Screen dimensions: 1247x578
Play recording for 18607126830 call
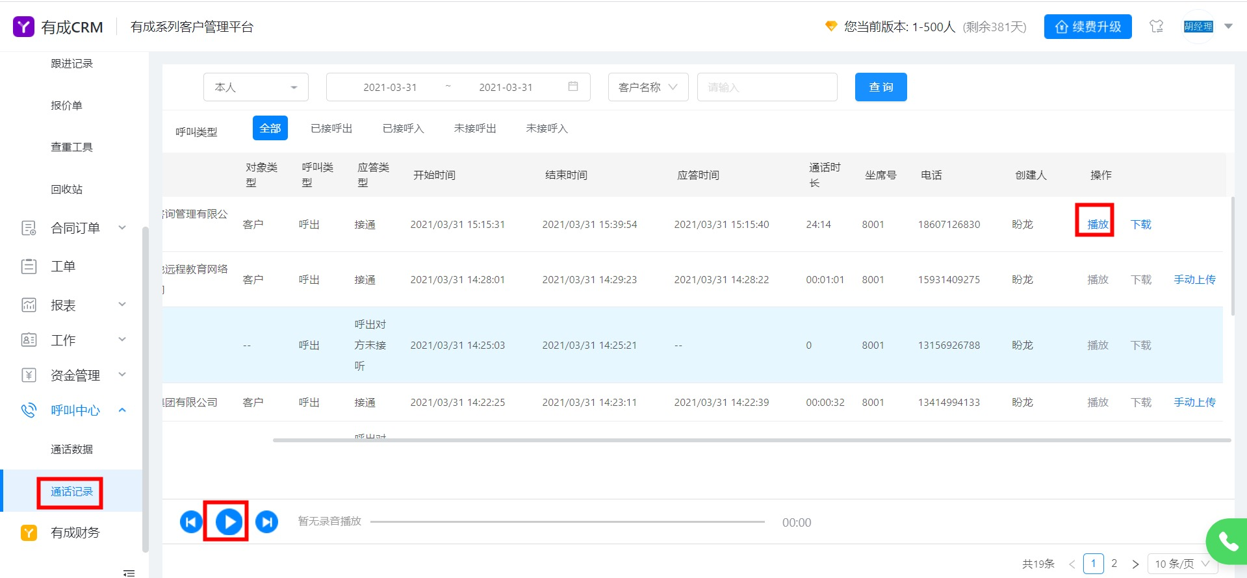(x=1098, y=224)
